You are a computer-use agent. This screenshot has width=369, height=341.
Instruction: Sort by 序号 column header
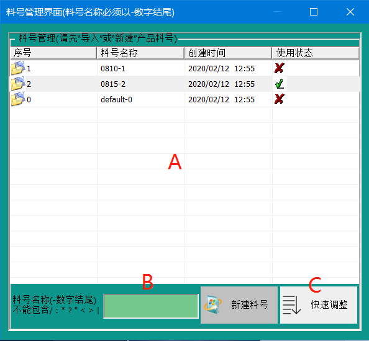point(53,53)
